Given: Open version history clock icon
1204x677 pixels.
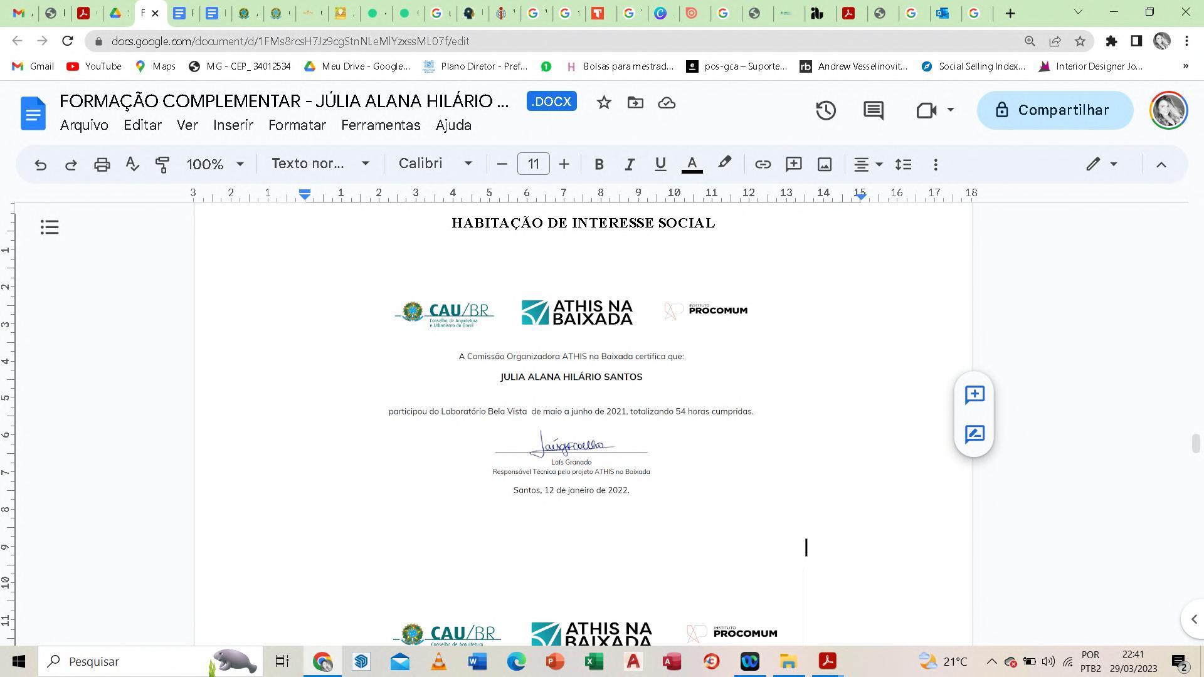Looking at the screenshot, I should [x=826, y=110].
